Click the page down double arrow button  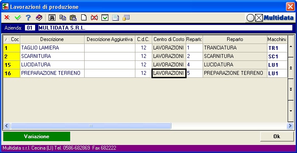(291, 90)
